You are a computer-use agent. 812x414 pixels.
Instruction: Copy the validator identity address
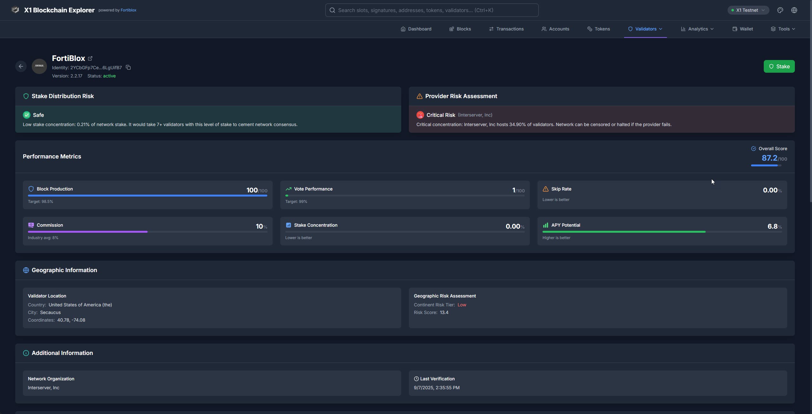pyautogui.click(x=128, y=67)
